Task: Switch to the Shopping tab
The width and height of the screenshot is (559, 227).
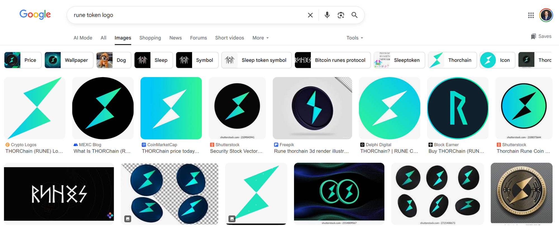Action: (x=150, y=38)
